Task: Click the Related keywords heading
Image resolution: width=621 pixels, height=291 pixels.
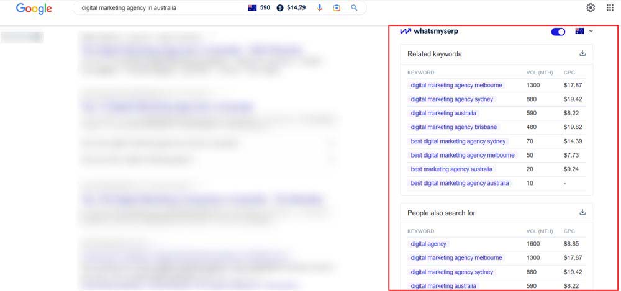Action: click(x=435, y=54)
